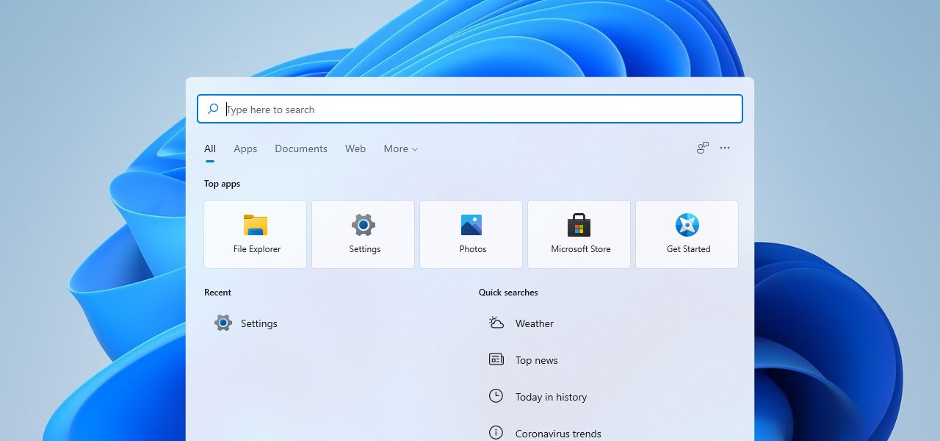This screenshot has width=940, height=441.
Task: Click the magnifying glass search icon
Action: [213, 109]
